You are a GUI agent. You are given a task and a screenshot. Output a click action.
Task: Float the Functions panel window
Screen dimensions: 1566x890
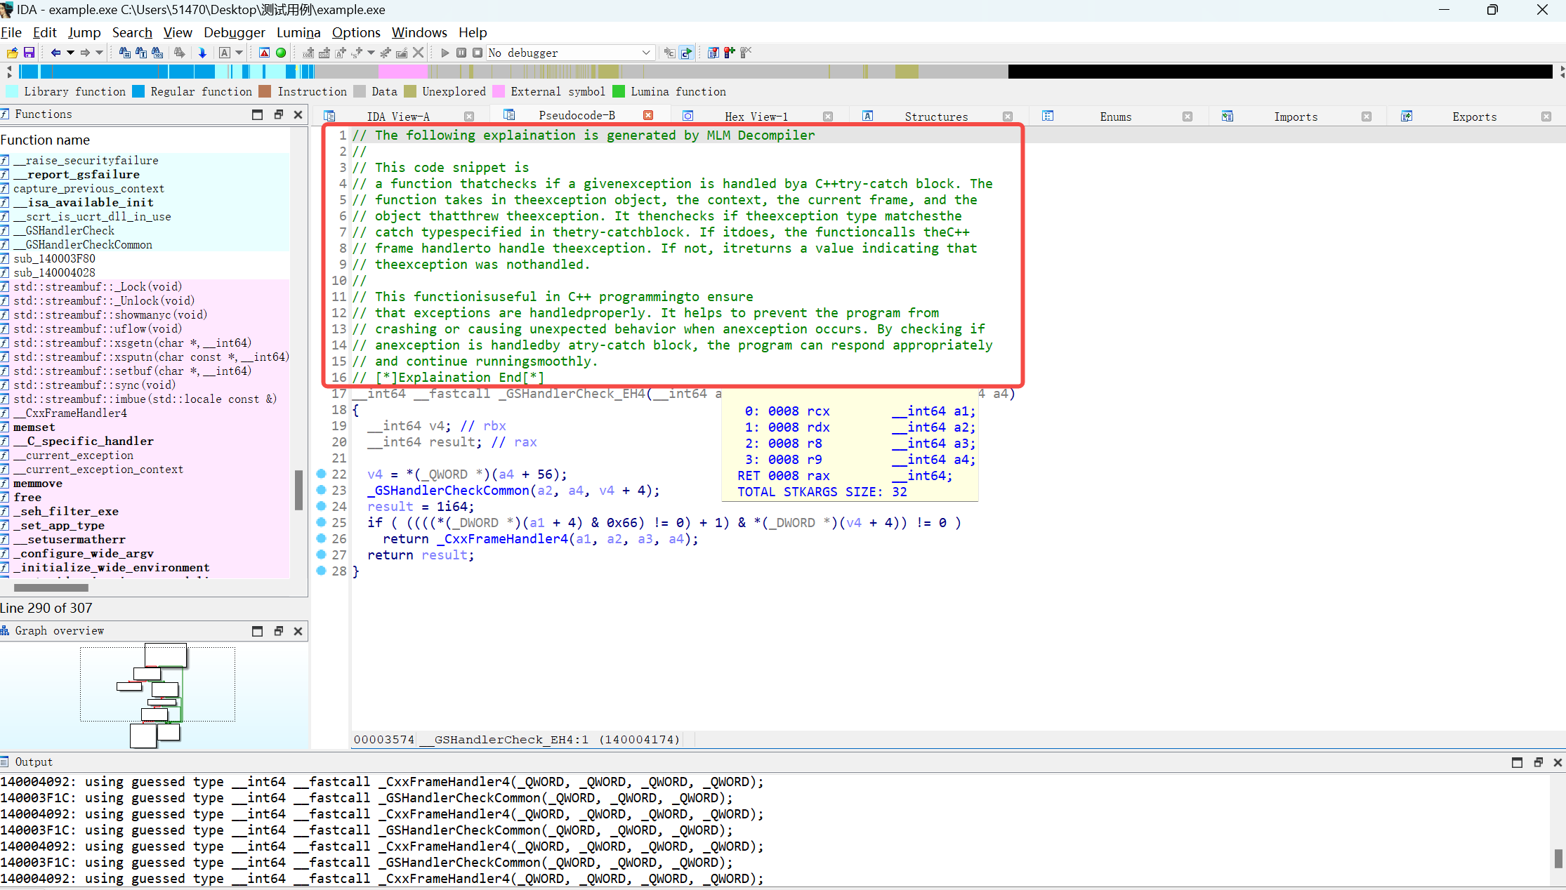(x=278, y=114)
